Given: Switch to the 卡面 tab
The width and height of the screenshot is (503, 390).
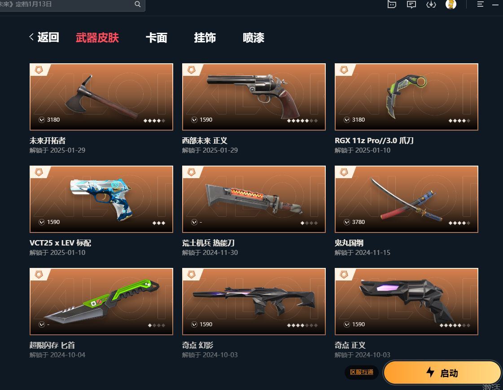Looking at the screenshot, I should coord(157,38).
